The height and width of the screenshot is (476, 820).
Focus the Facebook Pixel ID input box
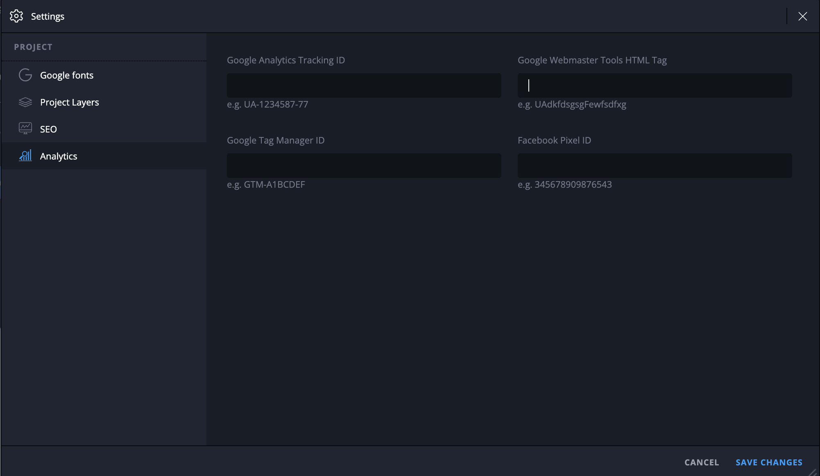(655, 166)
